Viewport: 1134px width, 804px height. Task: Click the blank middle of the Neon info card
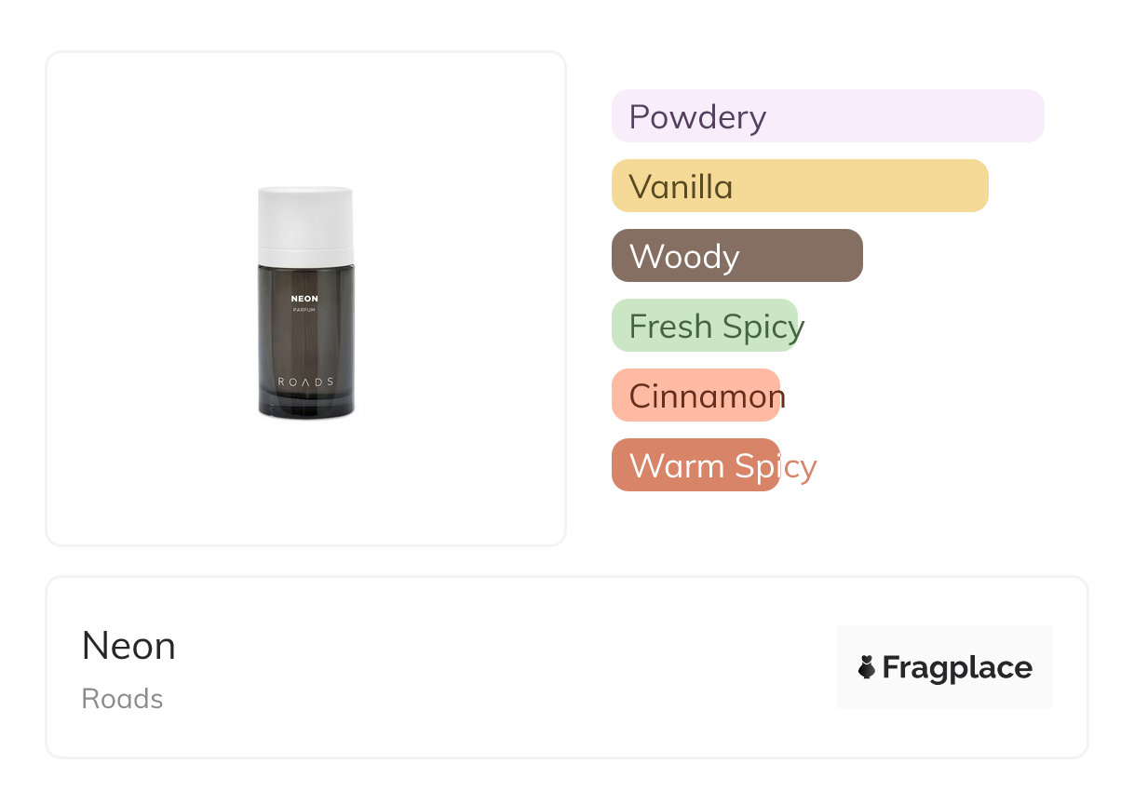click(503, 667)
